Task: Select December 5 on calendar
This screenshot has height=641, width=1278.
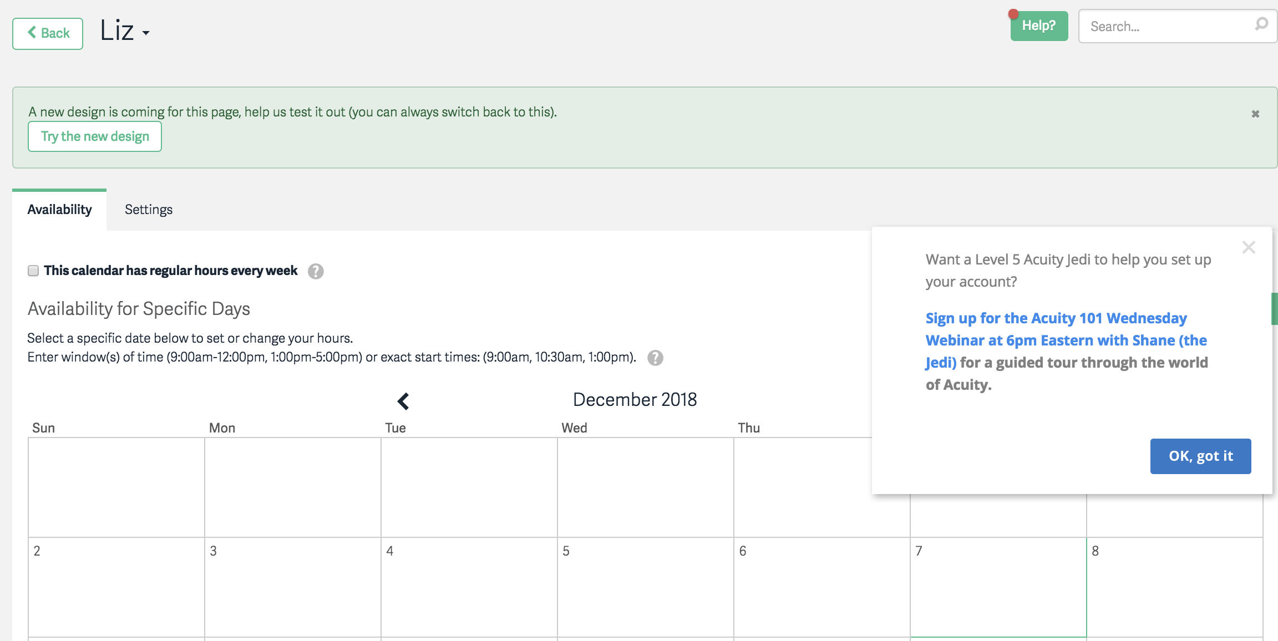Action: [x=646, y=587]
